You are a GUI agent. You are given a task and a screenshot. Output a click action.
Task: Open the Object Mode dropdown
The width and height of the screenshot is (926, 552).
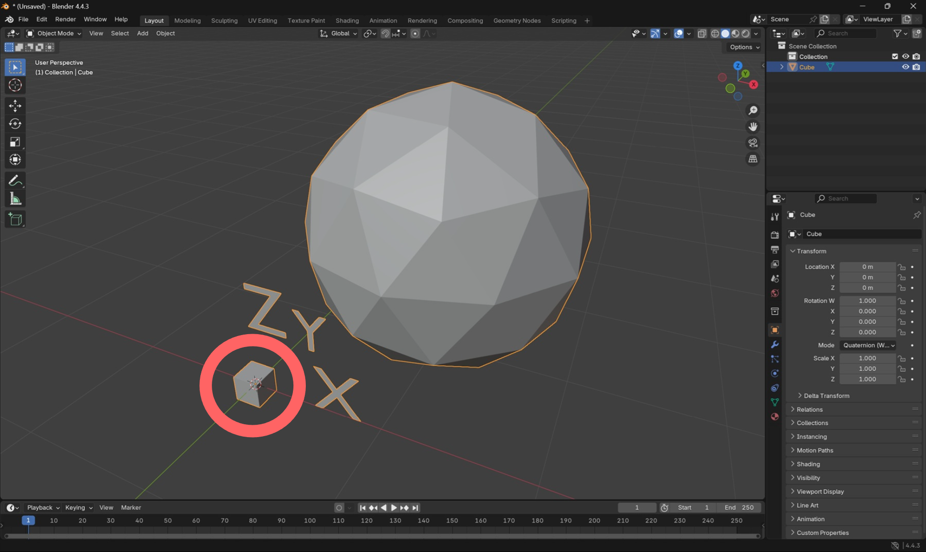54,33
